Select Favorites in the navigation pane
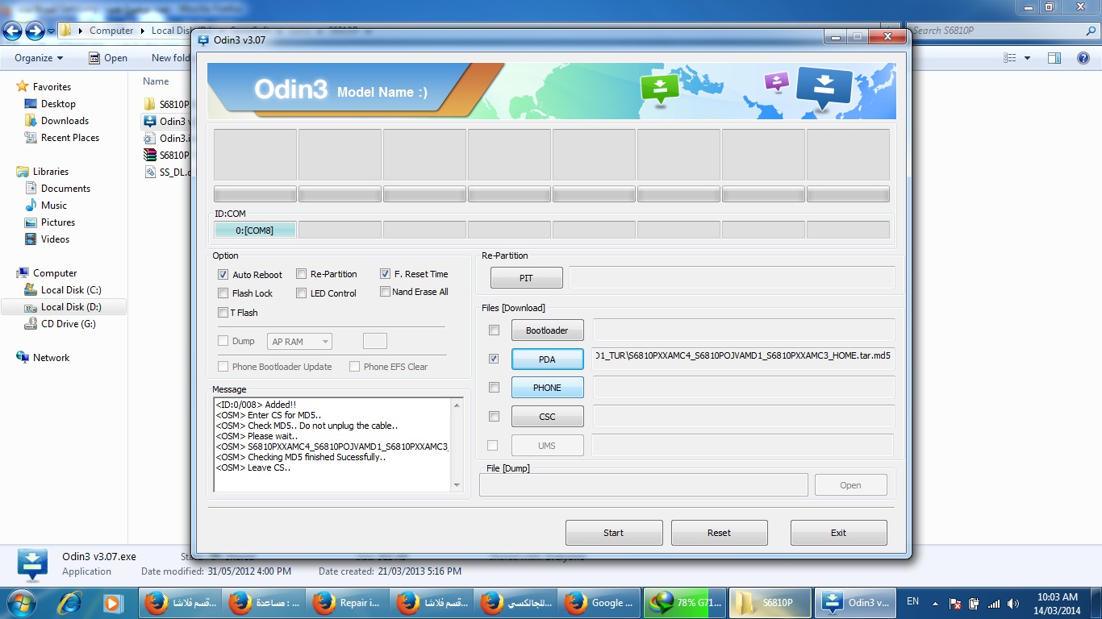1102x619 pixels. [52, 87]
